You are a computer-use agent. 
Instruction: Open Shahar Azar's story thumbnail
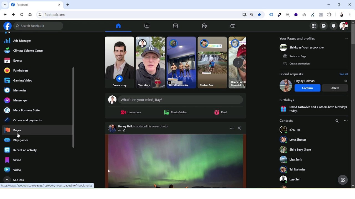[212, 62]
